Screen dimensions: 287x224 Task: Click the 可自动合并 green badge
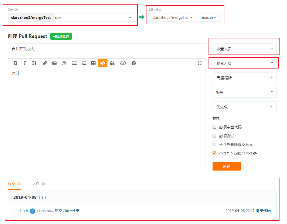tap(61, 36)
